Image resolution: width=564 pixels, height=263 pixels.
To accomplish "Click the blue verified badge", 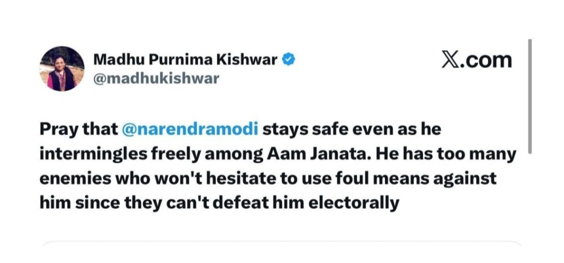I will pos(288,59).
